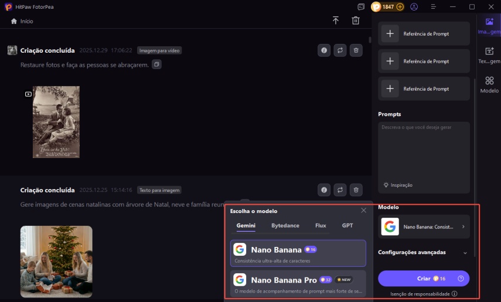Screen dimensions: 501x302
Task: Open the user account profile icon
Action: [x=415, y=7]
